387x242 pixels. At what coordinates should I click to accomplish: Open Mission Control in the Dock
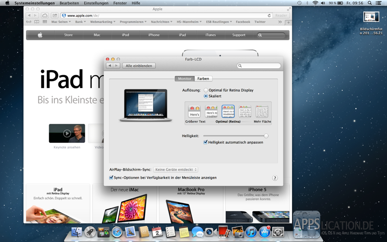point(103,232)
